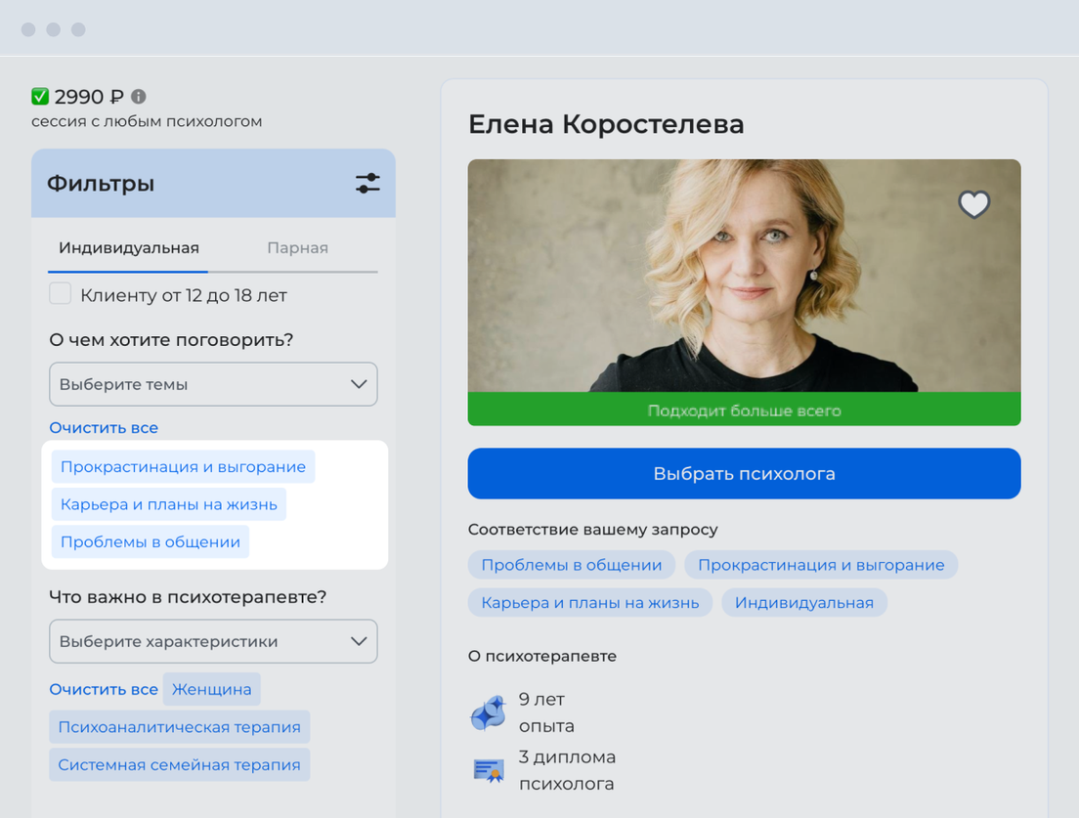Click the diploma certificate icon
Screen dimensions: 1079x818
(x=488, y=771)
